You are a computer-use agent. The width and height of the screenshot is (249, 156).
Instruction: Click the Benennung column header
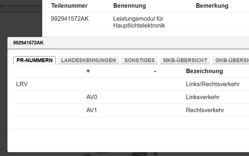(129, 6)
